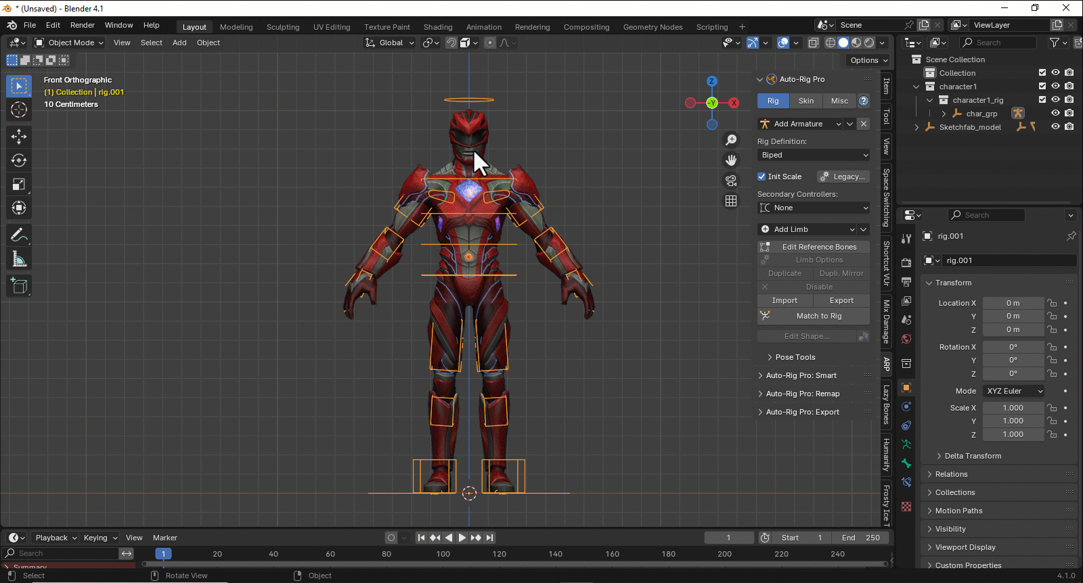This screenshot has height=583, width=1083.
Task: Disable rendering for Collection camera icon
Action: tap(1069, 73)
